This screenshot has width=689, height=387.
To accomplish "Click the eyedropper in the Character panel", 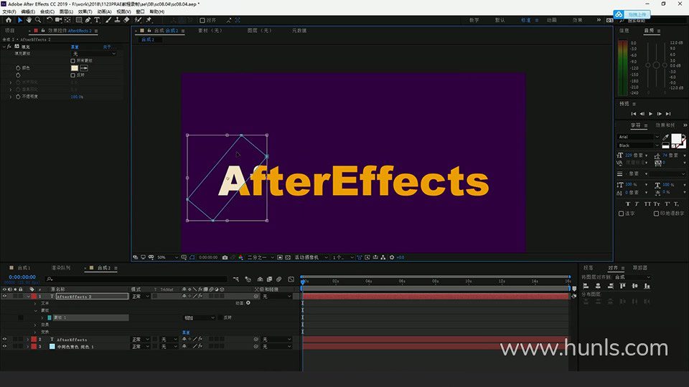I will pos(666,138).
